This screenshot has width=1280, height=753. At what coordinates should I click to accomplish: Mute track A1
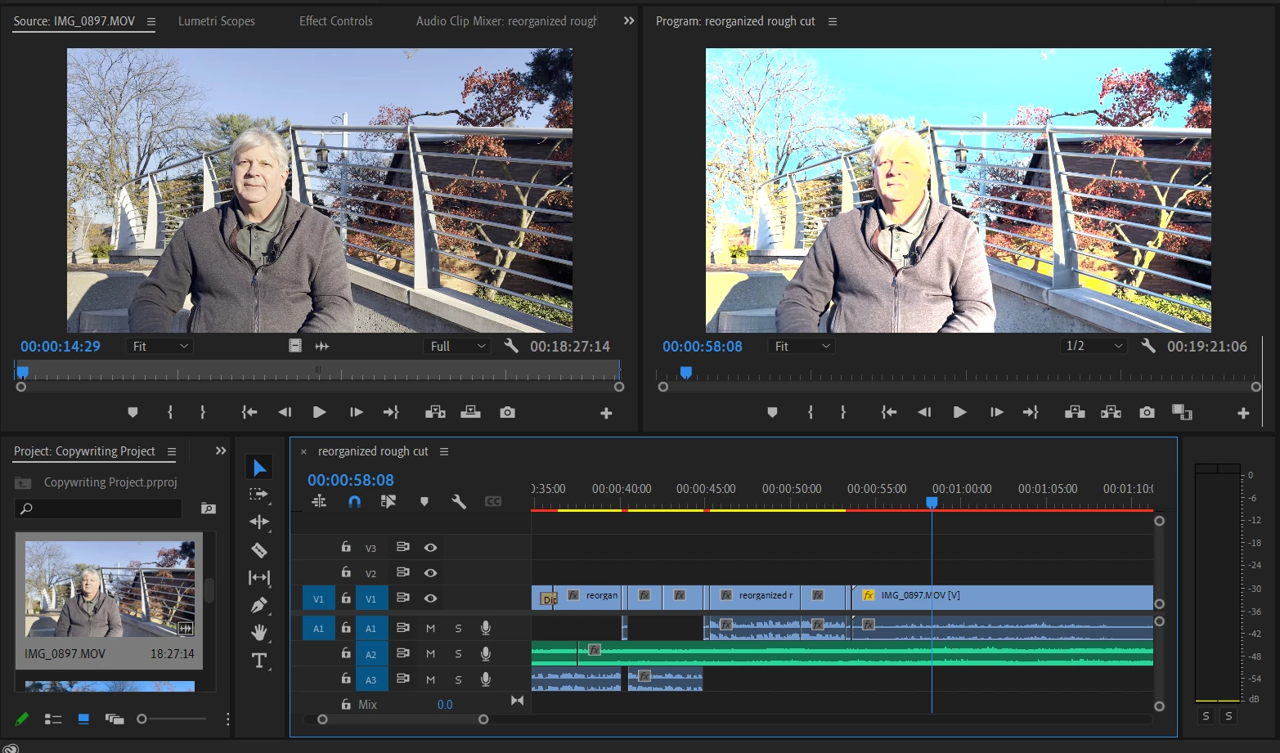click(x=430, y=628)
